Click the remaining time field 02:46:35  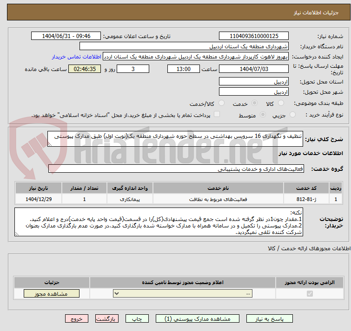click(85, 69)
